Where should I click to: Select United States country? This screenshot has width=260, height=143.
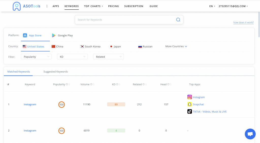click(35, 46)
